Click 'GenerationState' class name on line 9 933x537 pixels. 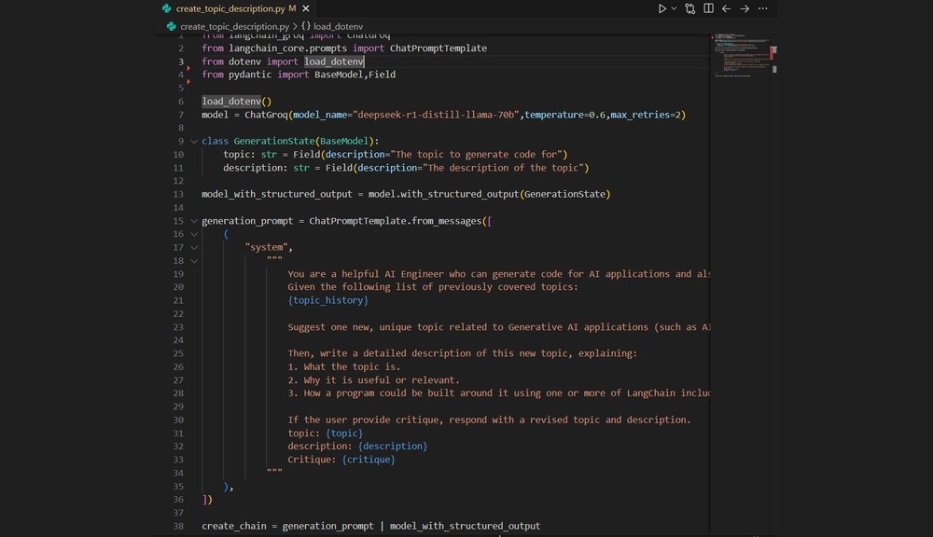(273, 141)
